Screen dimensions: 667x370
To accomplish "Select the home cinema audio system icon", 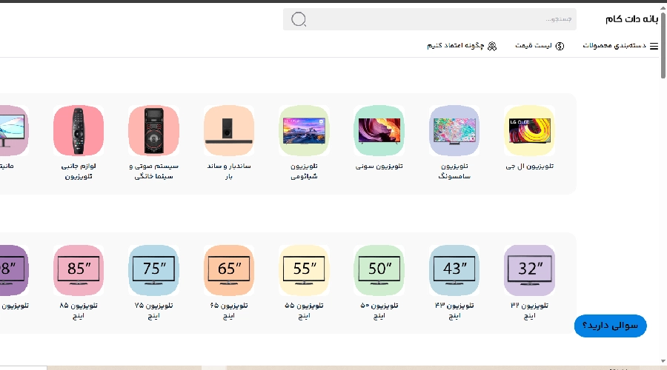I will click(x=153, y=130).
